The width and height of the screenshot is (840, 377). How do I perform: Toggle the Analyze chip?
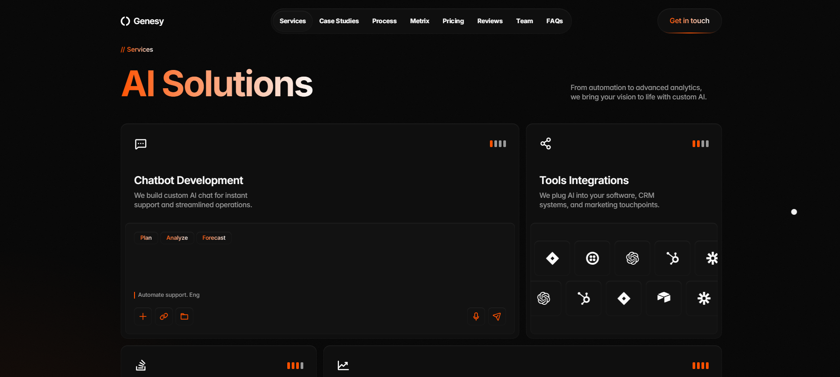click(x=177, y=238)
